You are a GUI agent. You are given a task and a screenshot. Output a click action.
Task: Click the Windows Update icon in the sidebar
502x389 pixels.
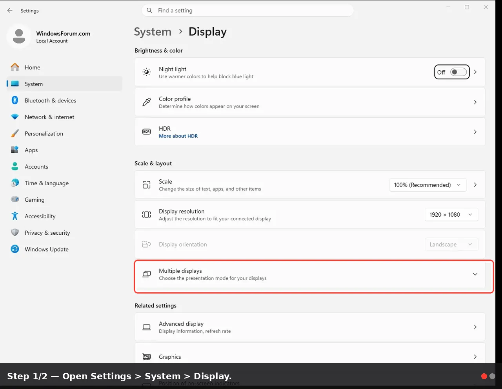[x=15, y=249]
